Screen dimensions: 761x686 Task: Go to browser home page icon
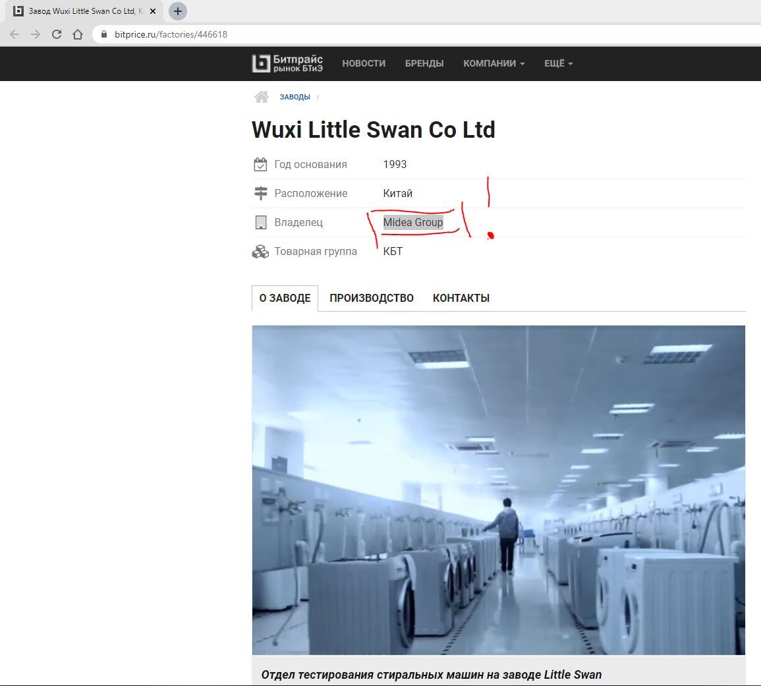[x=78, y=34]
